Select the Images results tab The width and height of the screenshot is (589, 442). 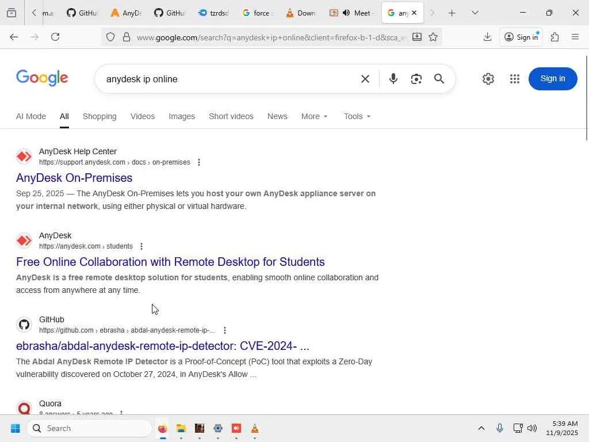point(182,116)
